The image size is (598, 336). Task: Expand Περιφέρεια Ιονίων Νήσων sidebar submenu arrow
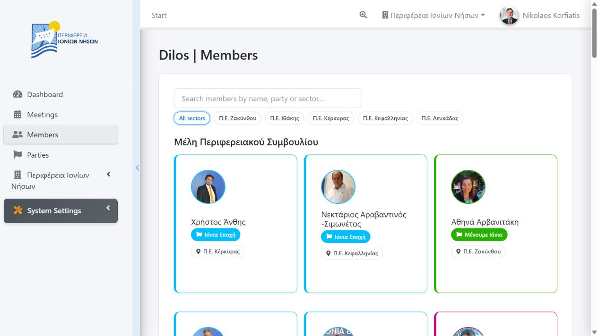[x=108, y=175]
